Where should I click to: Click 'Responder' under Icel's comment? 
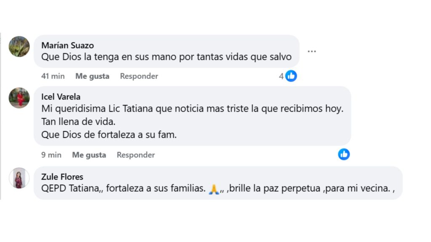[x=136, y=155]
